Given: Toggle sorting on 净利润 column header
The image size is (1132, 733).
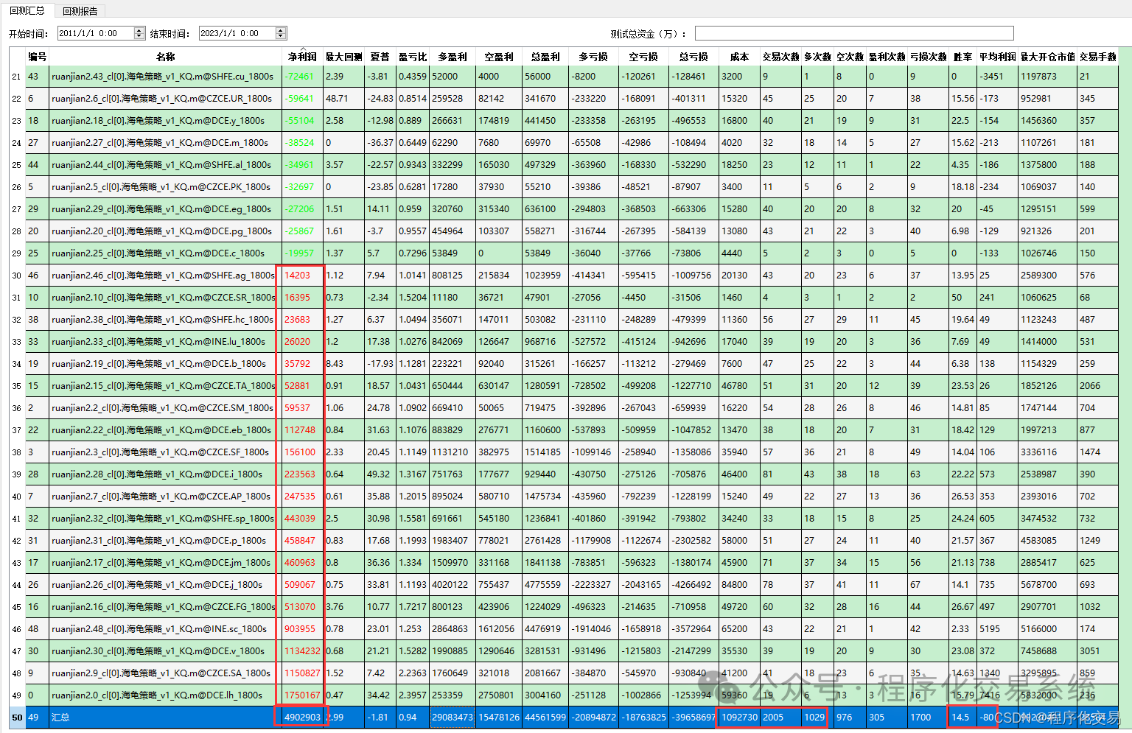Looking at the screenshot, I should coord(302,57).
